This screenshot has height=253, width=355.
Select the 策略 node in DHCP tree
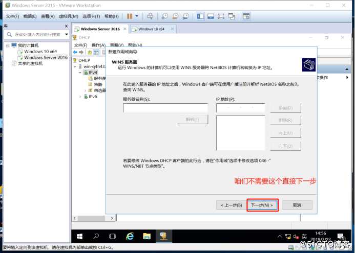98,84
